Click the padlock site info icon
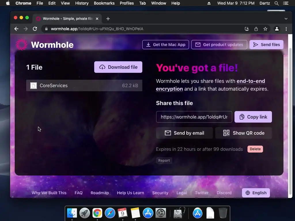 (x=46, y=29)
